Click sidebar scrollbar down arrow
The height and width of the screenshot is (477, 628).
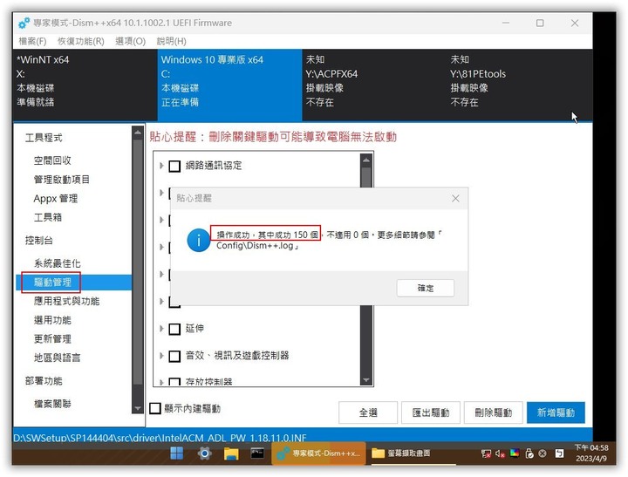pos(138,408)
